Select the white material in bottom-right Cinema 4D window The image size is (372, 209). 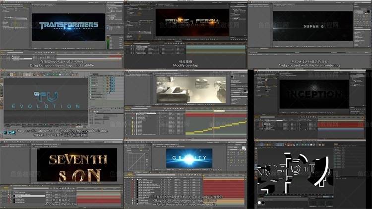[x=259, y=203]
